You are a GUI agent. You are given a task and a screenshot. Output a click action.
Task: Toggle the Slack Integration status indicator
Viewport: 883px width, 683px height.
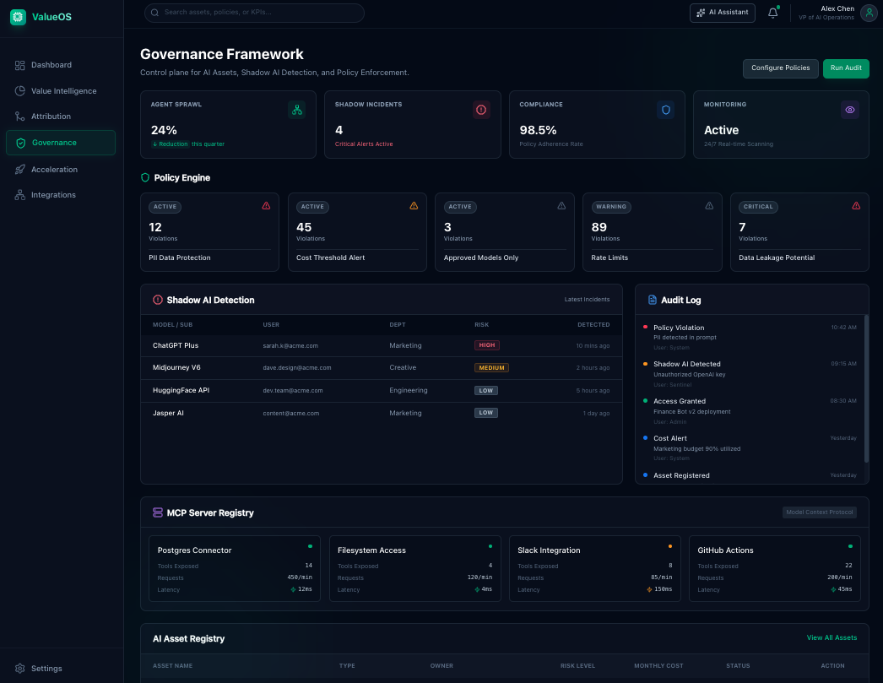click(669, 546)
